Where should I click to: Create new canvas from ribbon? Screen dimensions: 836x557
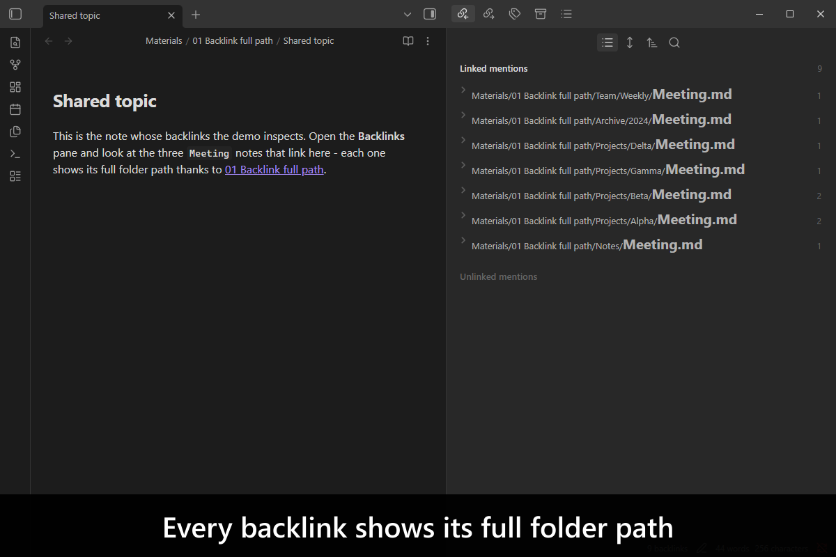tap(15, 87)
